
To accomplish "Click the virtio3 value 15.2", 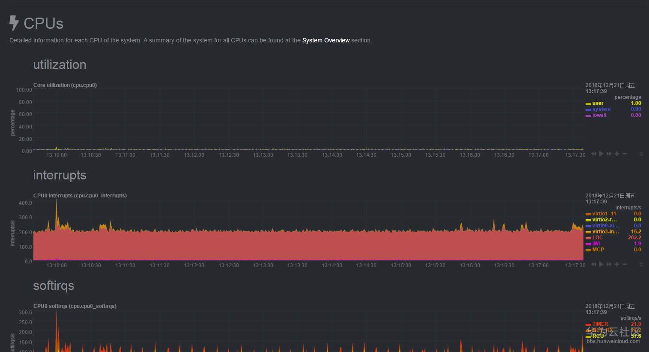I will tap(636, 232).
